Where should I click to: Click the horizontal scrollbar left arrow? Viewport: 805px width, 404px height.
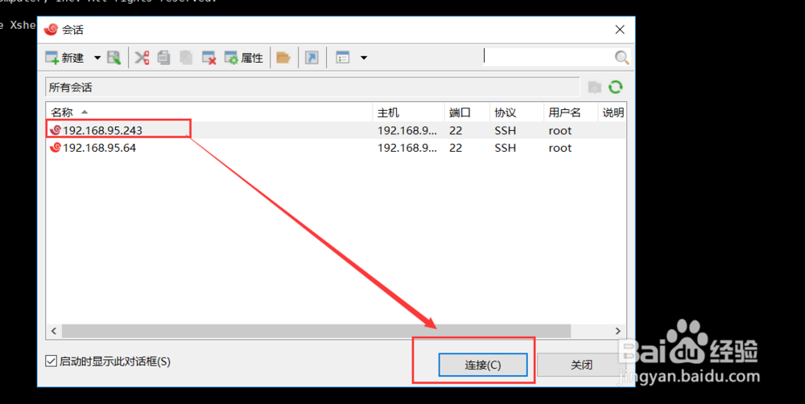53,331
